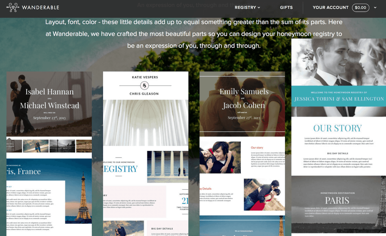Click the couple in red dress photo
Viewport: 386px width, 236px height.
pos(264,195)
